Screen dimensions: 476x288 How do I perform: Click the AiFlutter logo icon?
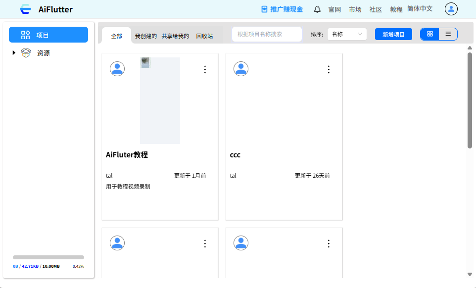25,9
